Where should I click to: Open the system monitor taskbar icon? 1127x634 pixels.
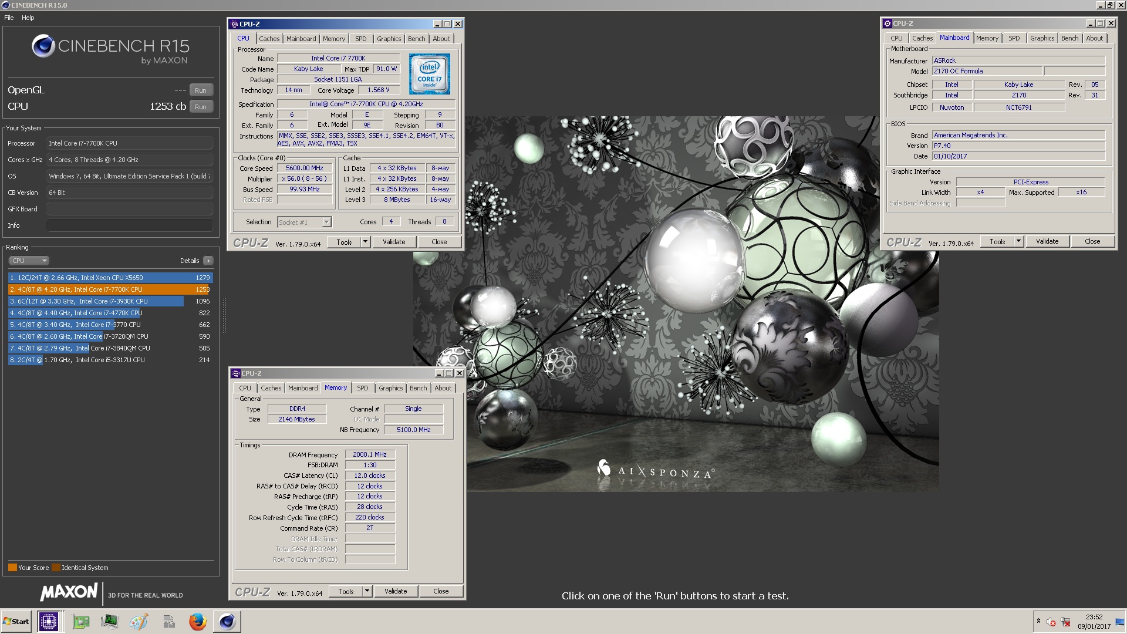pyautogui.click(x=109, y=621)
